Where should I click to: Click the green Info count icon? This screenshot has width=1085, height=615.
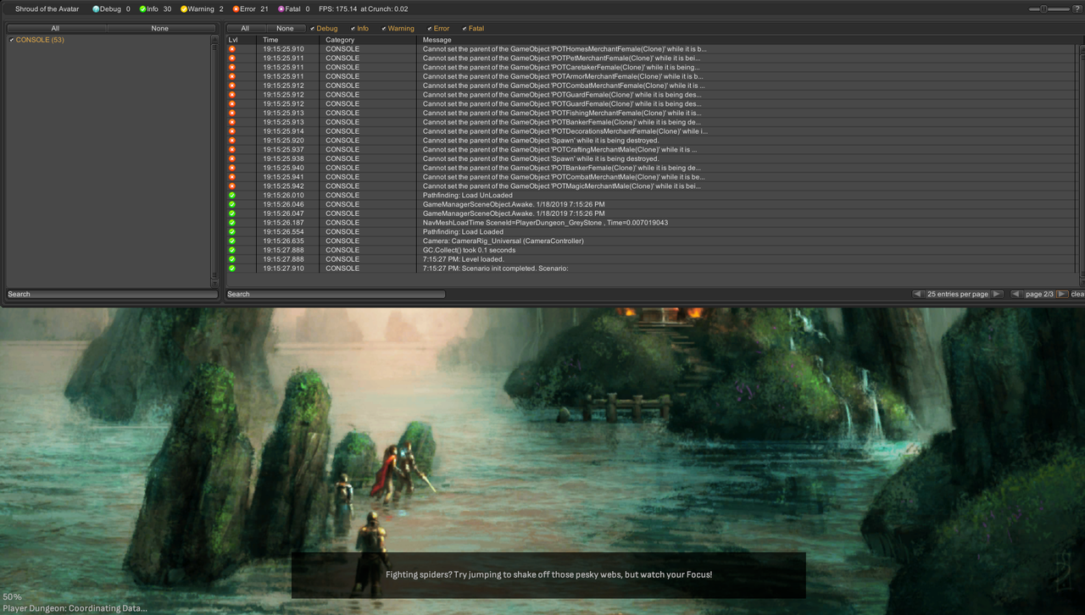pyautogui.click(x=142, y=9)
